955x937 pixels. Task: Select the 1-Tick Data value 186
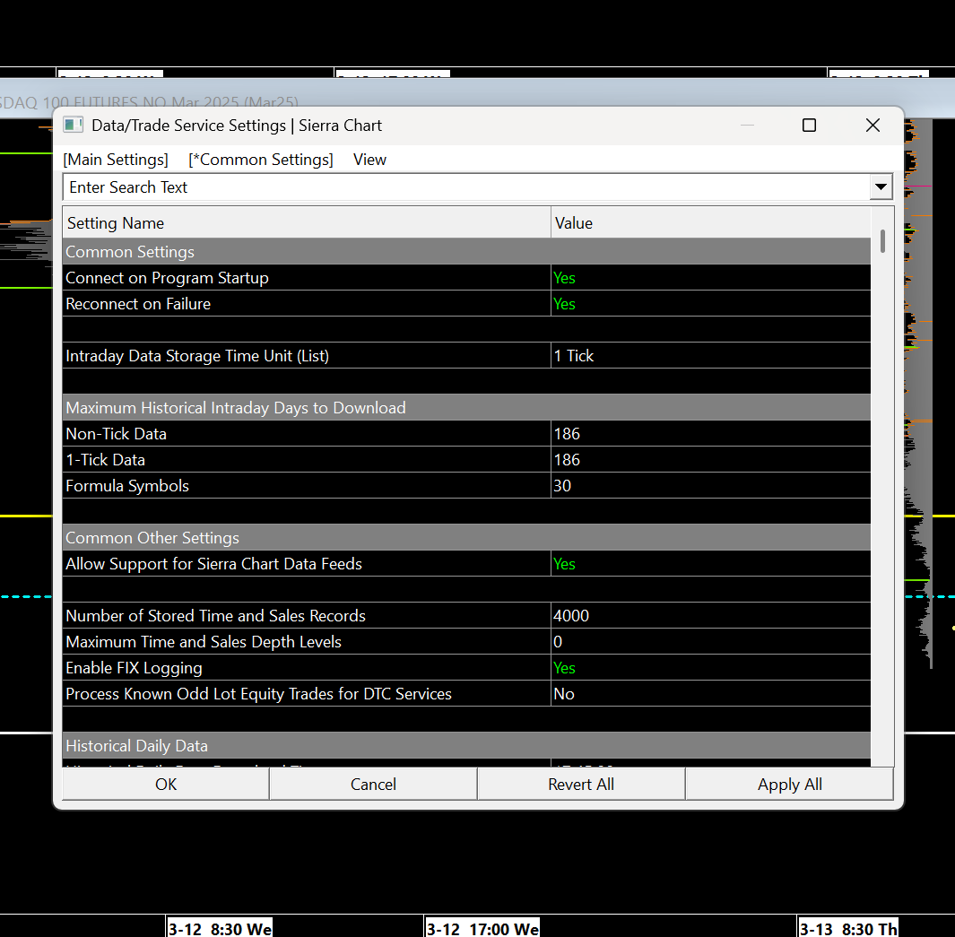pos(710,460)
